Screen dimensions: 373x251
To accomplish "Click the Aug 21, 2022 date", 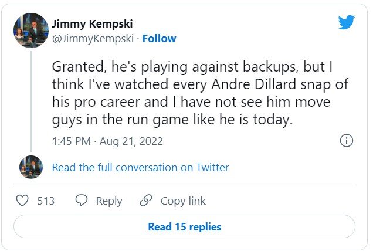I will pyautogui.click(x=133, y=141).
